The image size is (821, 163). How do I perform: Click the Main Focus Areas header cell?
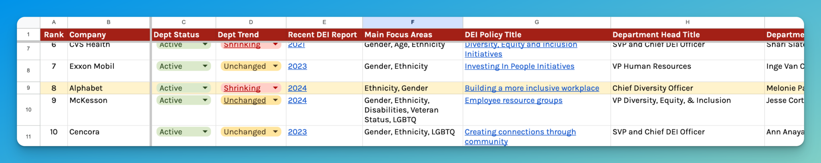click(413, 35)
